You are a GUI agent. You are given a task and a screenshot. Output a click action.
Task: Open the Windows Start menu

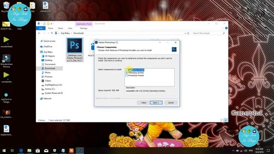click(x=4, y=151)
